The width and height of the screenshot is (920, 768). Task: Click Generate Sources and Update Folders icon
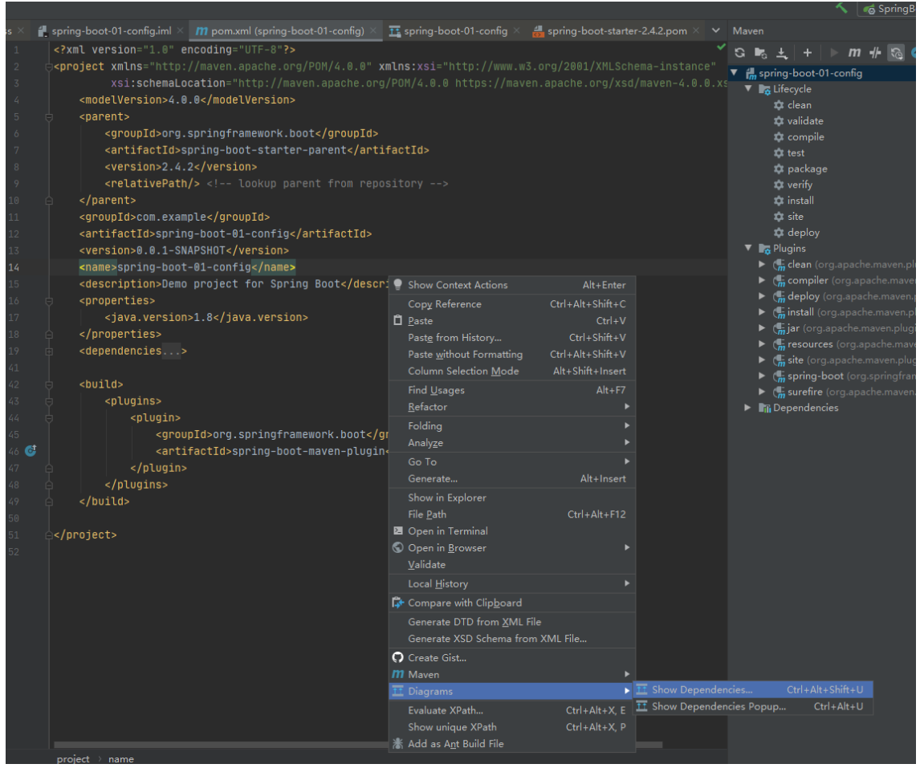760,53
